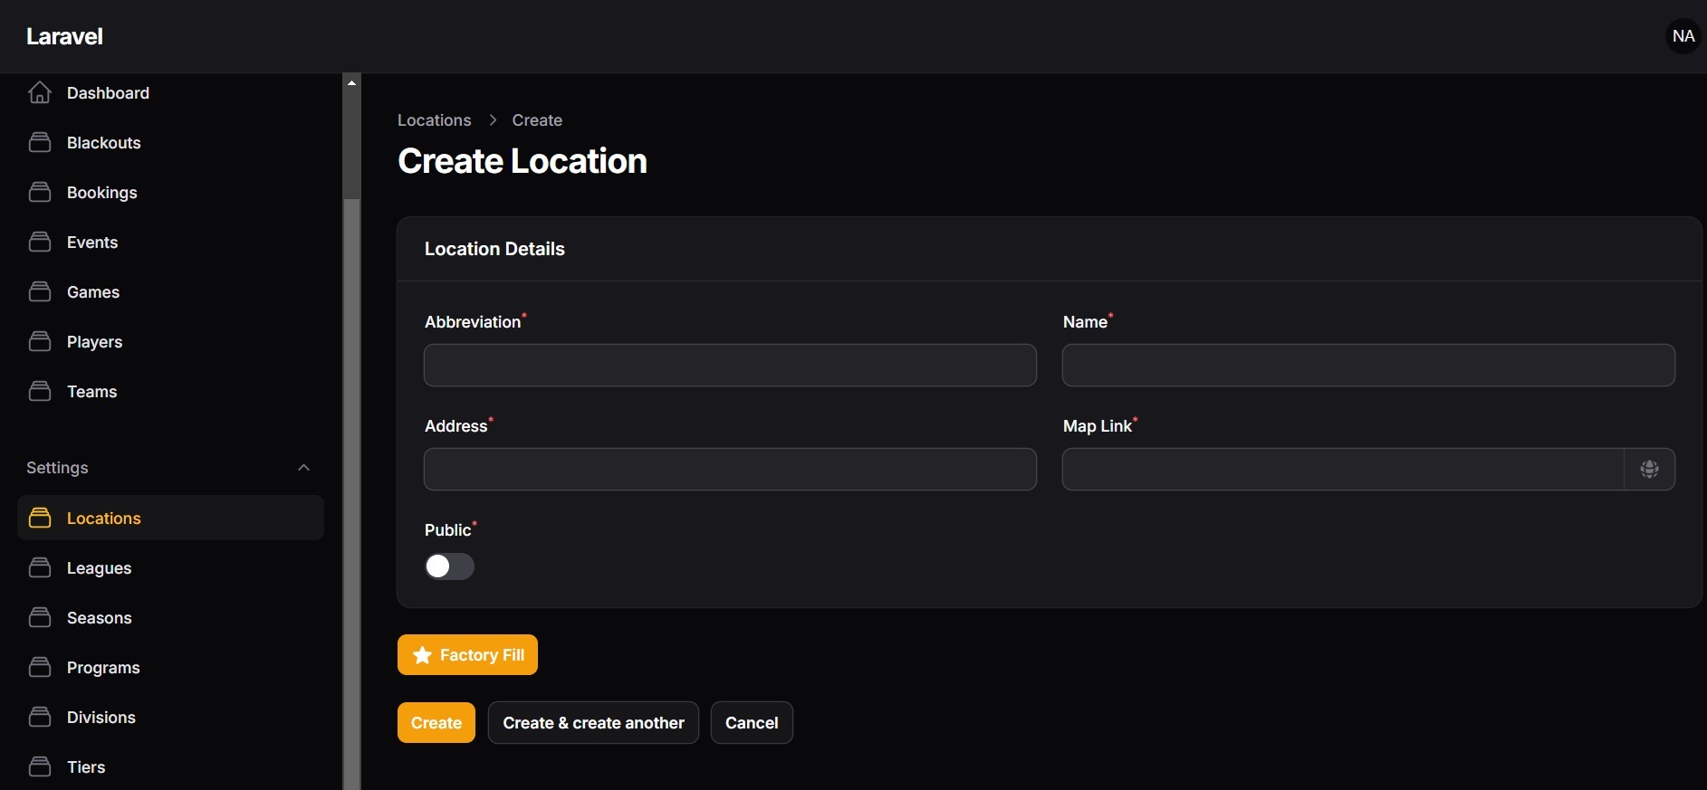Click into the Address text field
The width and height of the screenshot is (1707, 790).
[730, 470]
